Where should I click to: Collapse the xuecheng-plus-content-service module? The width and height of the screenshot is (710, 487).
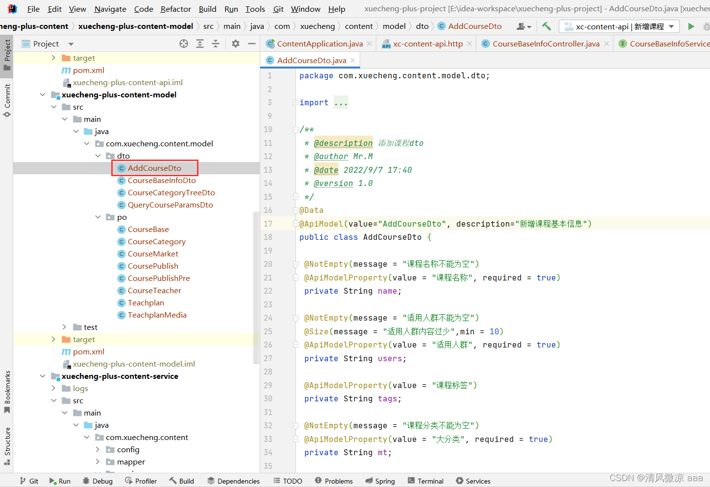point(43,376)
